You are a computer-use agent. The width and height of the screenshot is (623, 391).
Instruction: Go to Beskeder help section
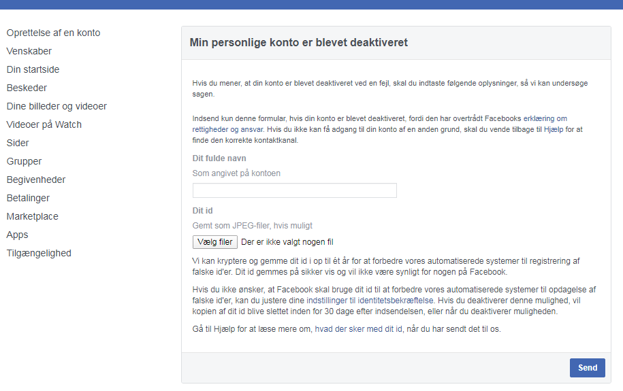pyautogui.click(x=27, y=88)
